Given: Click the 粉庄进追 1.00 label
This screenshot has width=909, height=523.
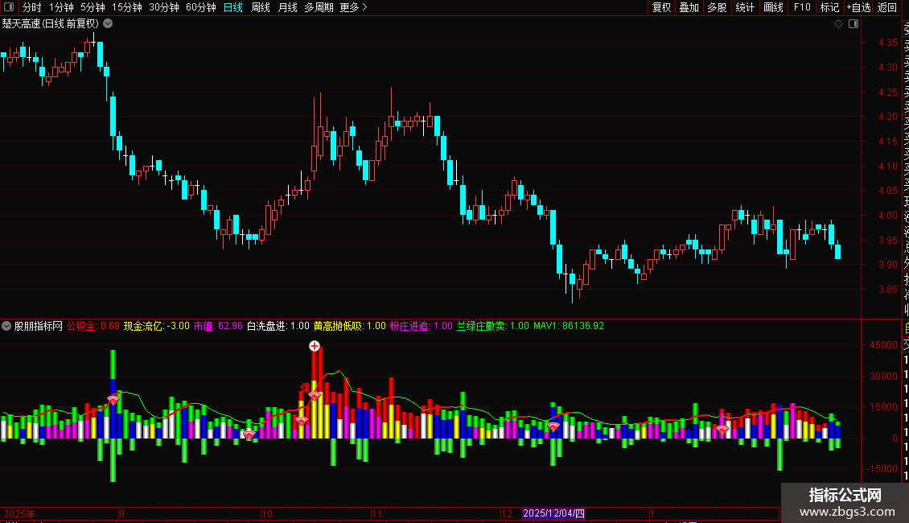Looking at the screenshot, I should coord(421,326).
